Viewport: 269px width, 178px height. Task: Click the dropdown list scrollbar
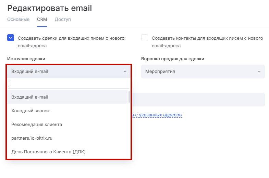click(x=129, y=97)
